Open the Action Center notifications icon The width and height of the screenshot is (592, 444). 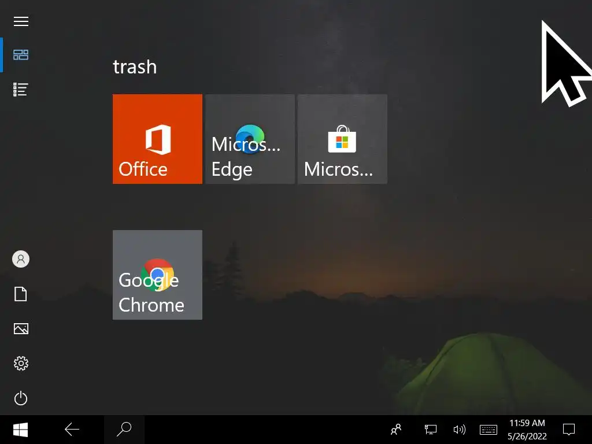569,430
